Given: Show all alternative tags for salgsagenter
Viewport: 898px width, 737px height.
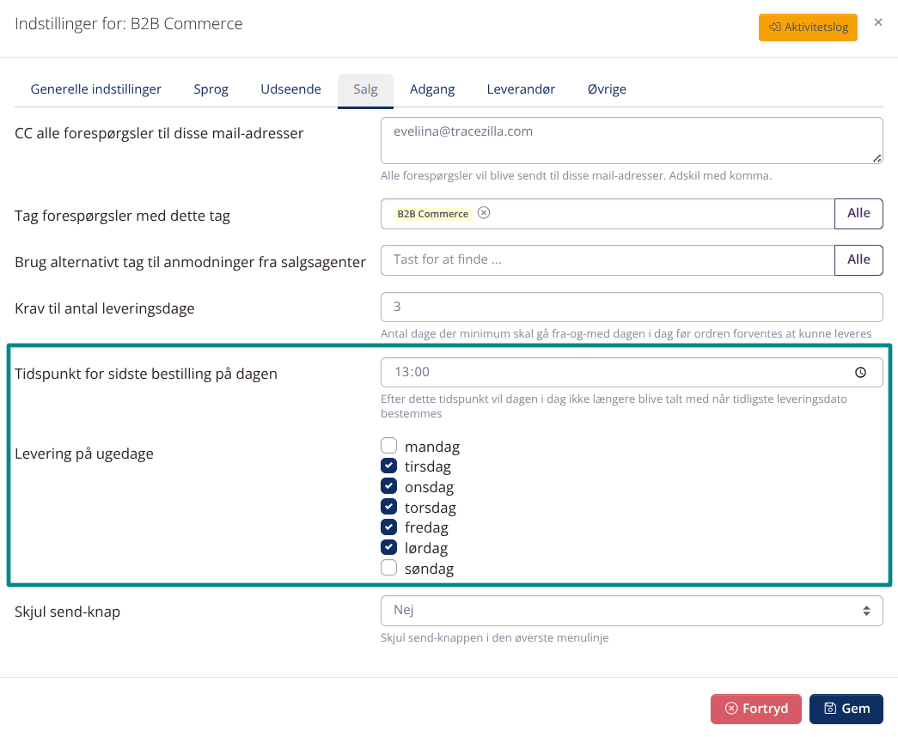Looking at the screenshot, I should coord(858,259).
